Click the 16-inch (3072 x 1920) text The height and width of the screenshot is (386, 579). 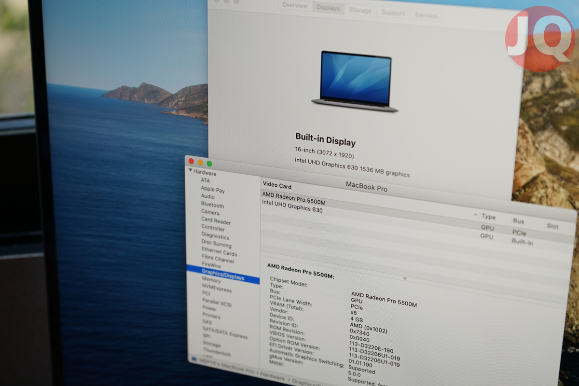(x=324, y=152)
